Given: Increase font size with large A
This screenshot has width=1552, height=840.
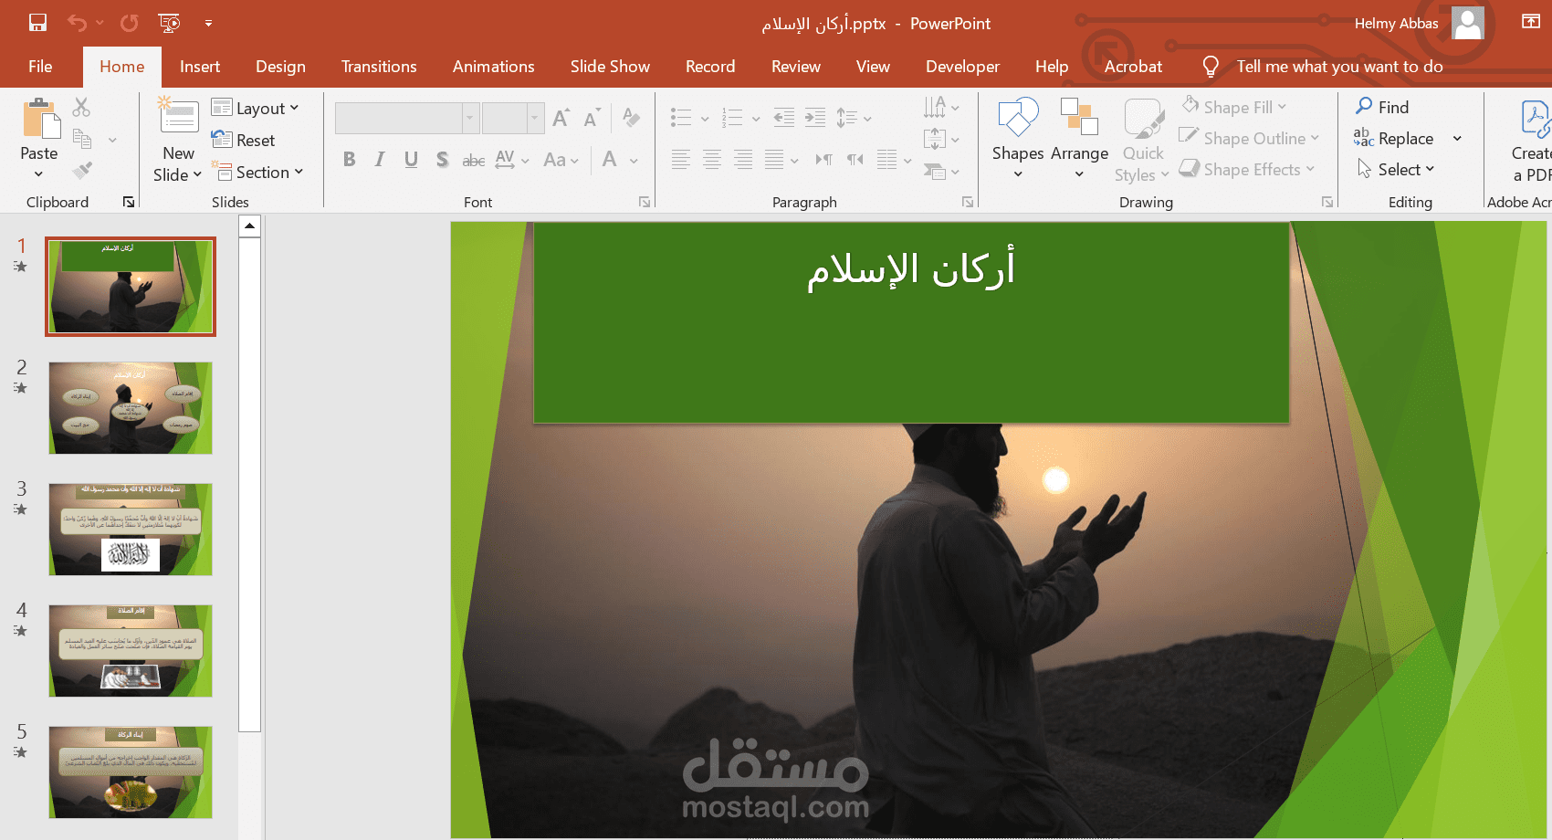Looking at the screenshot, I should click(561, 118).
